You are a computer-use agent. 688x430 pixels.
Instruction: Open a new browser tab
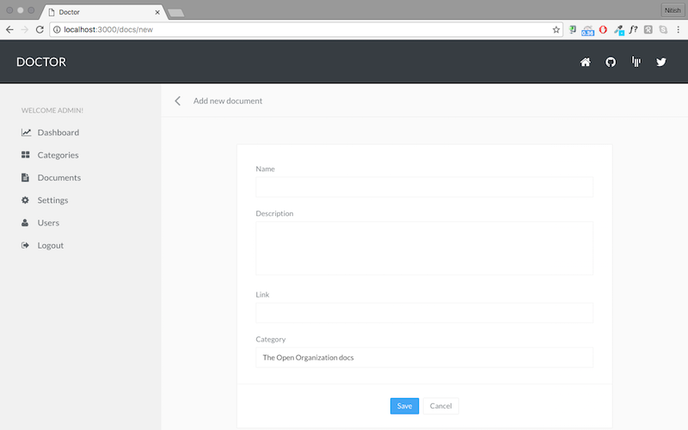point(176,13)
